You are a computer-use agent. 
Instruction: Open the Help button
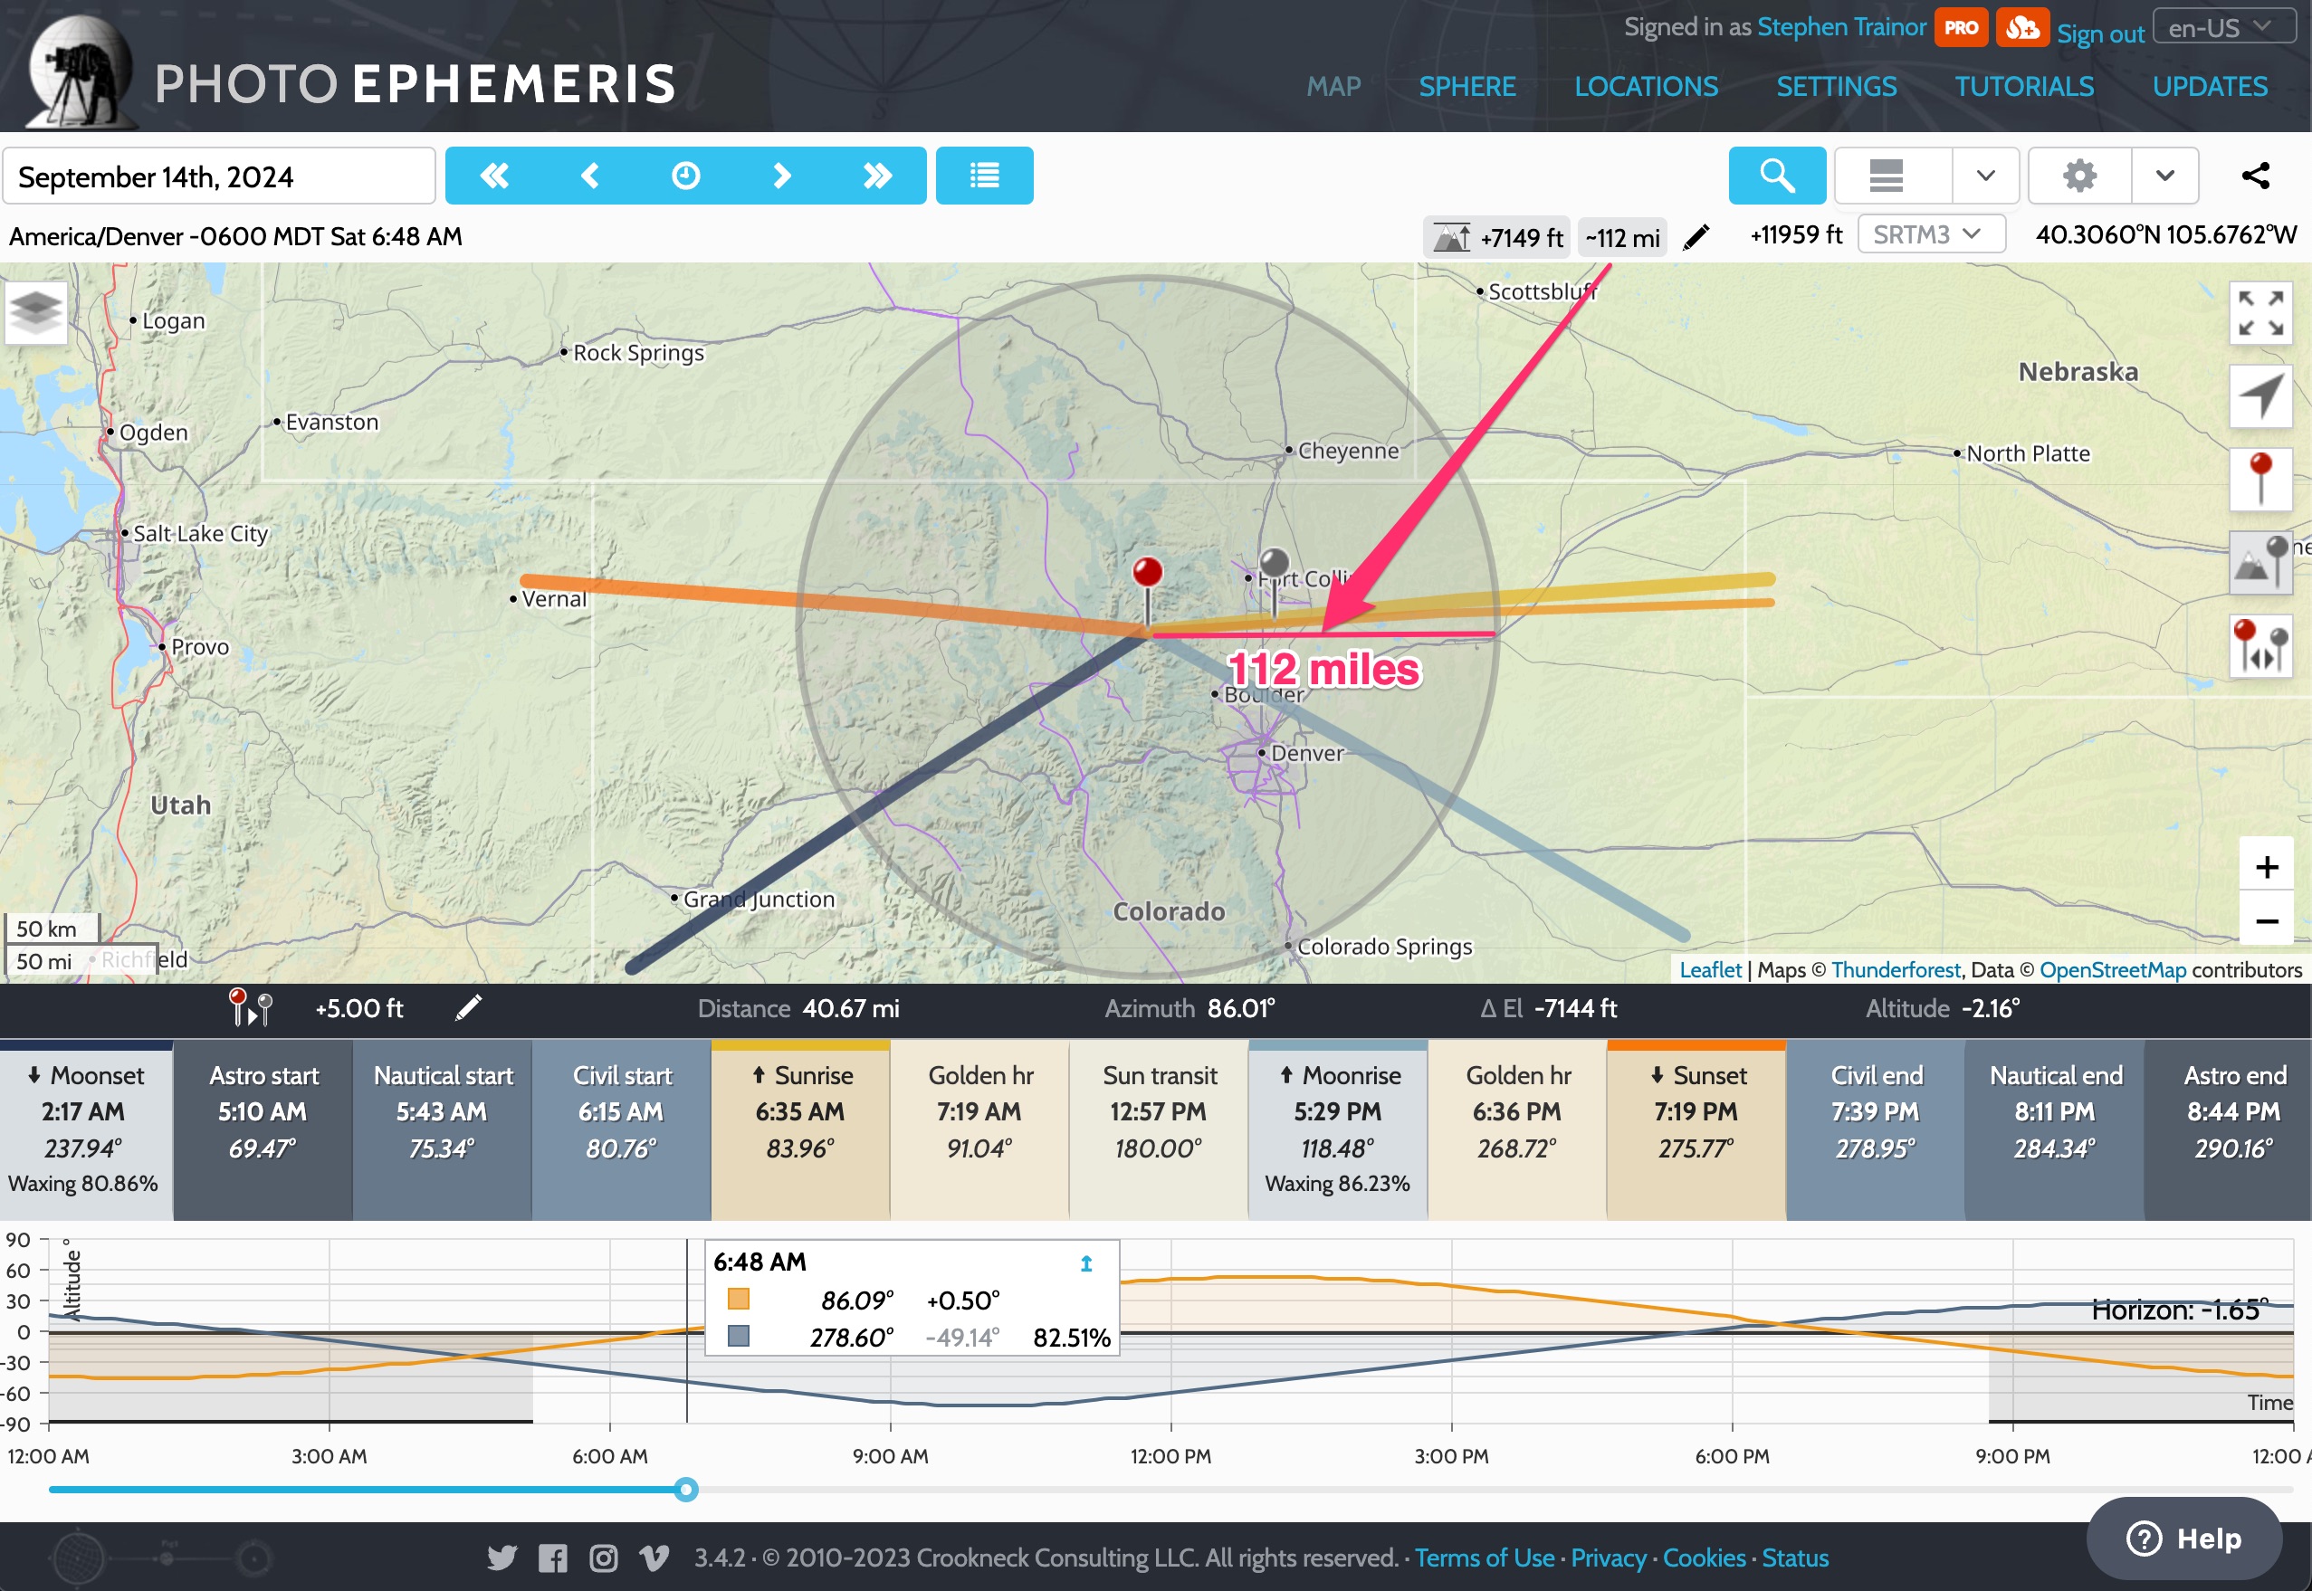(x=2183, y=1539)
